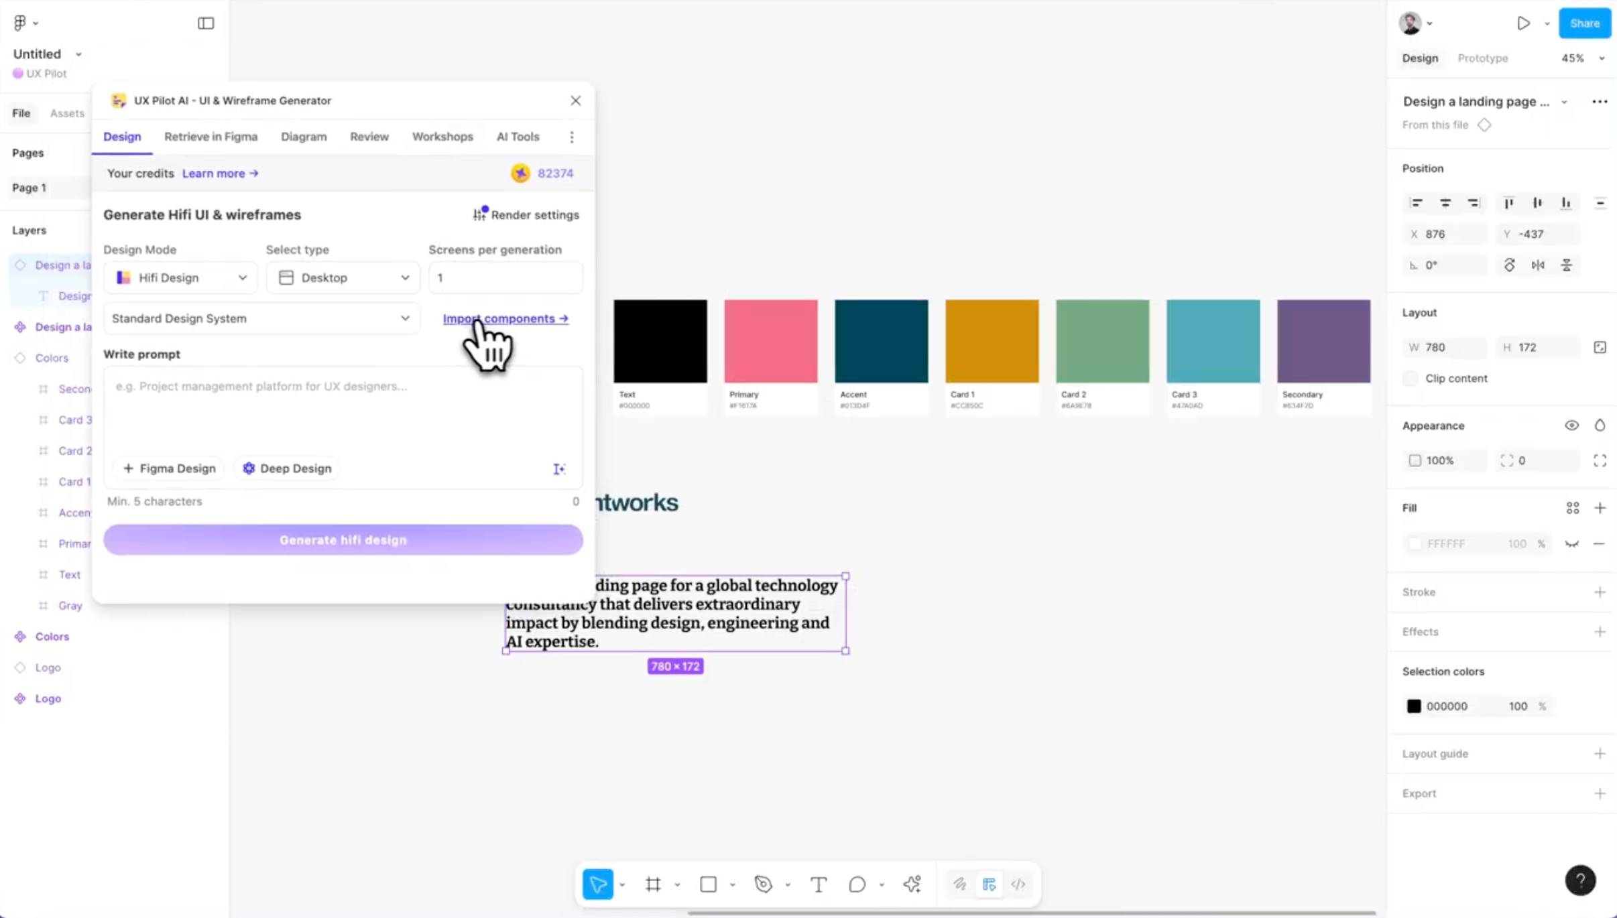This screenshot has height=918, width=1617.
Task: Click the black 000000 selection color swatch
Action: (1414, 706)
